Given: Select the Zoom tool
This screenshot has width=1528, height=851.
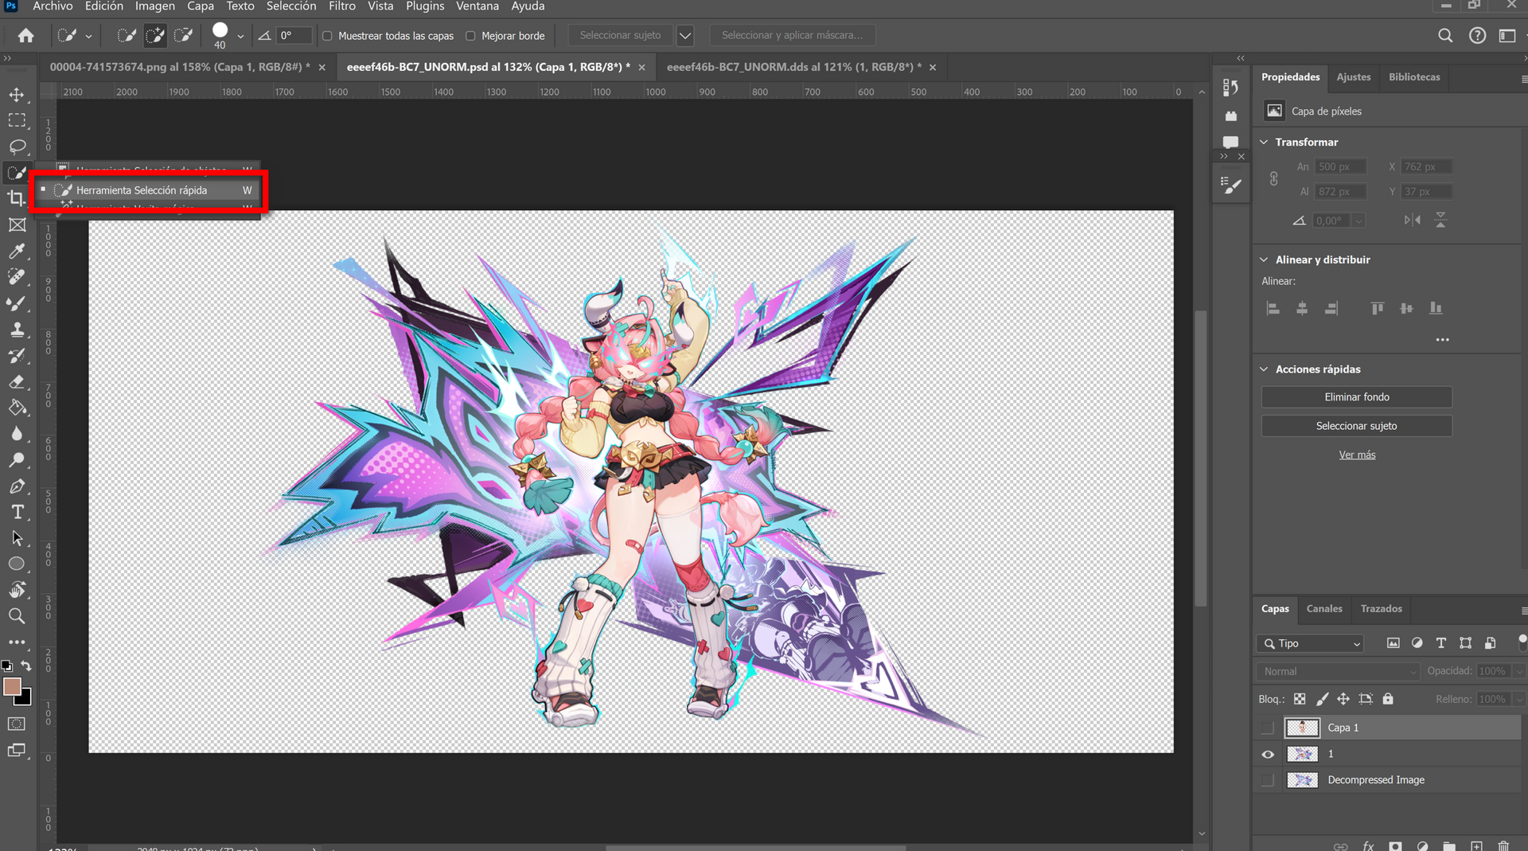Looking at the screenshot, I should 17,616.
